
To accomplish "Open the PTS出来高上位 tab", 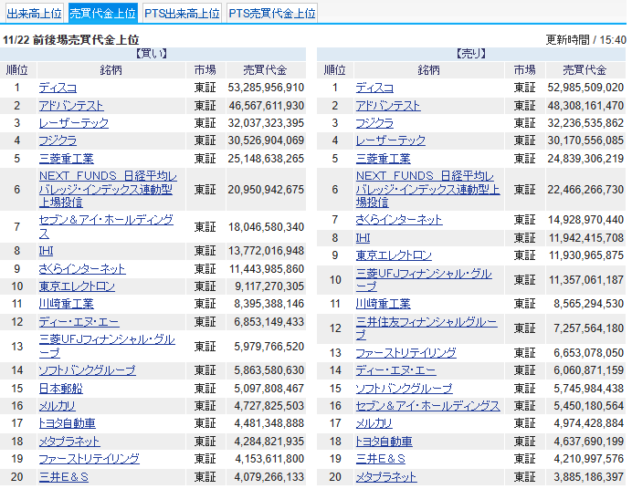I will click(182, 14).
